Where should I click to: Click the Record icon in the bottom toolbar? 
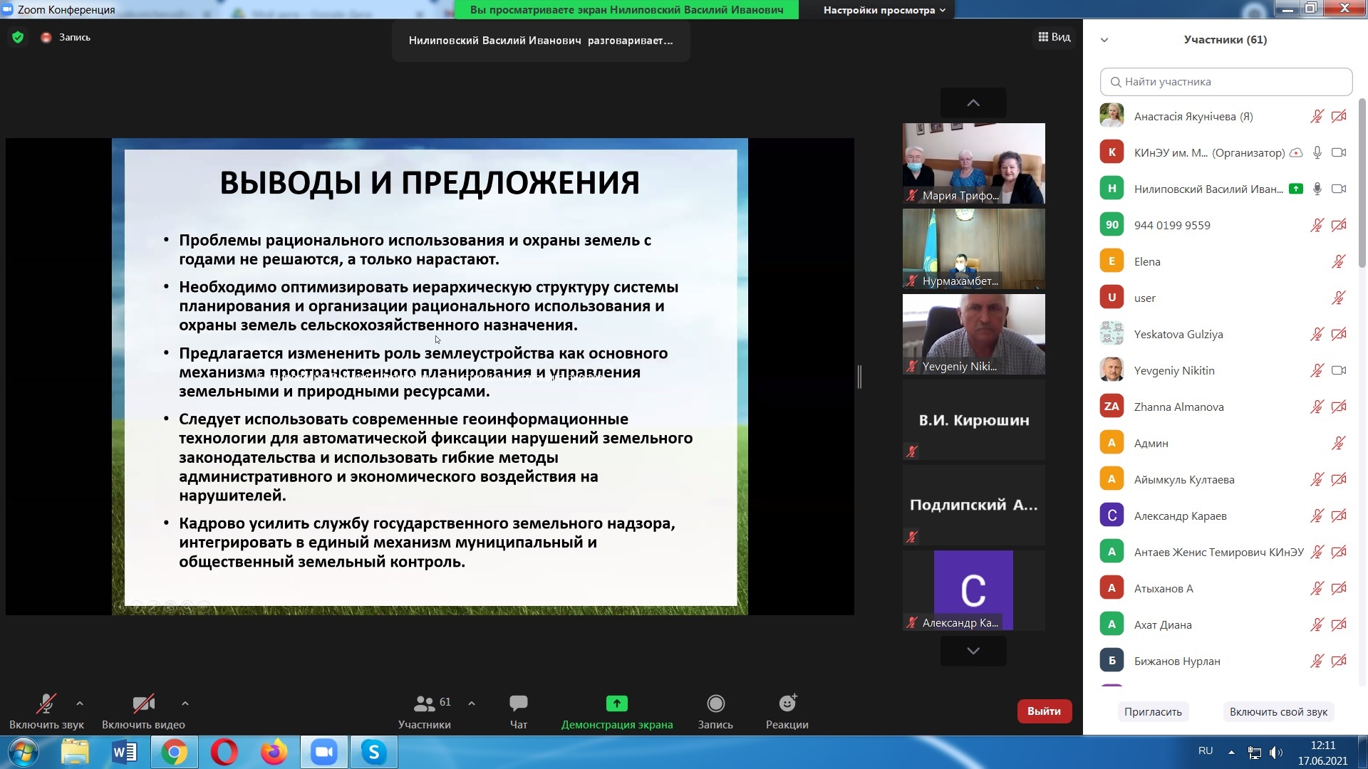point(715,704)
